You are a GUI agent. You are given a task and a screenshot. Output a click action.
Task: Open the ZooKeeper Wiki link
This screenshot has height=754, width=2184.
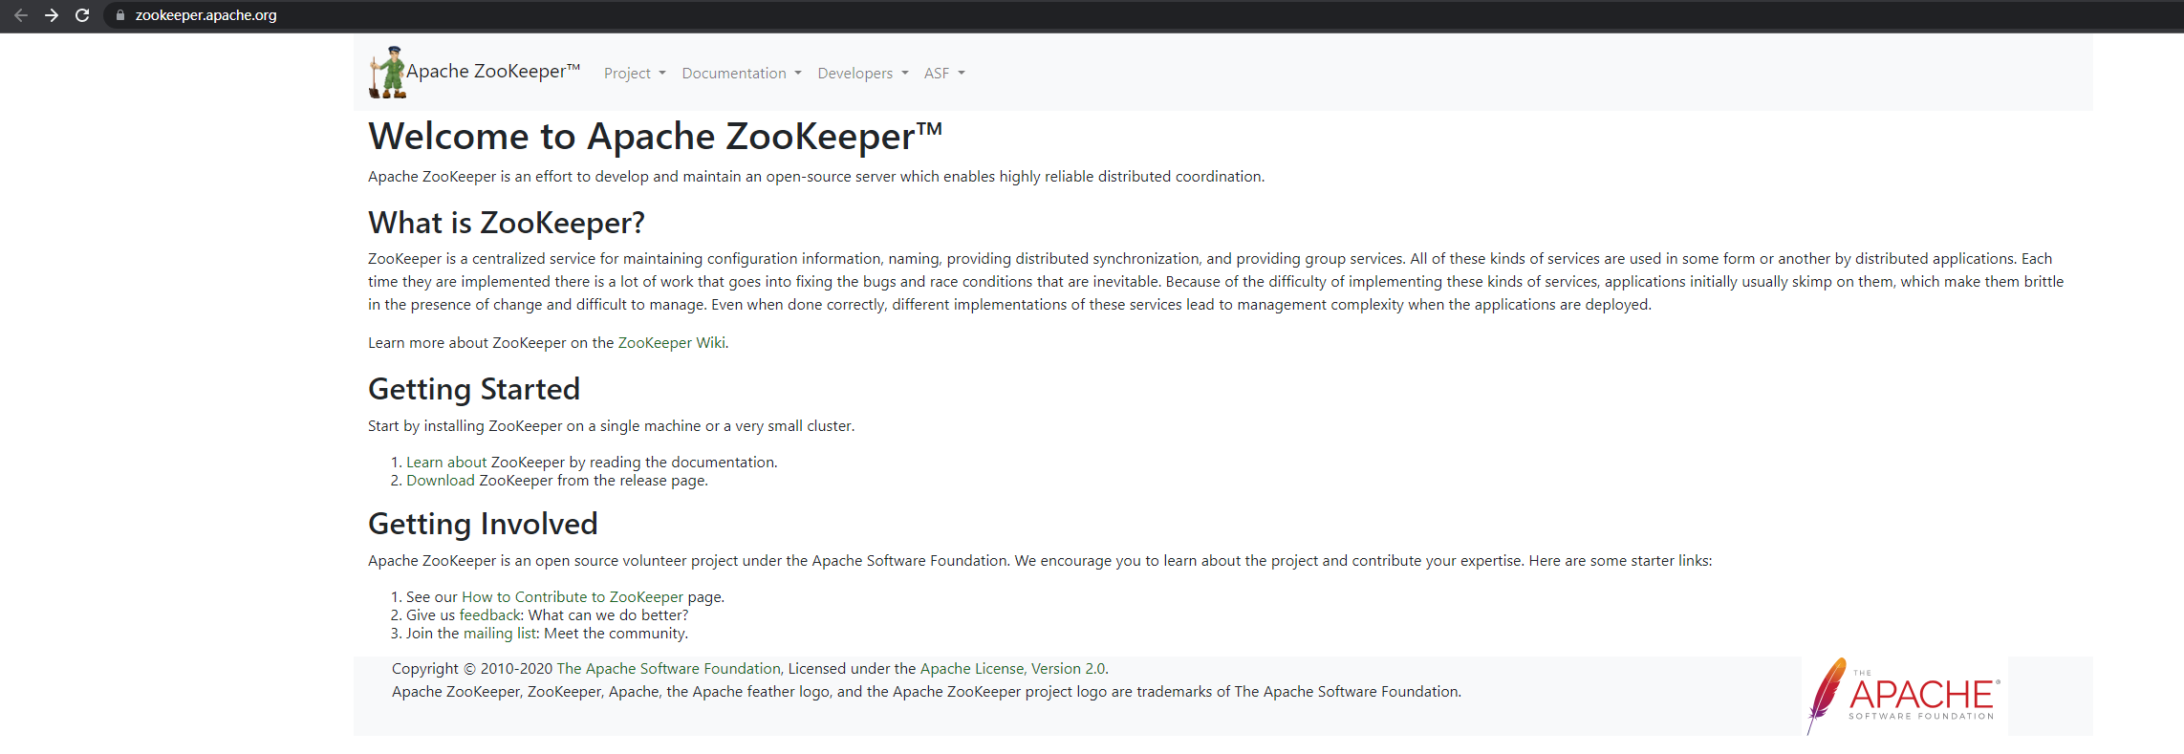click(671, 343)
